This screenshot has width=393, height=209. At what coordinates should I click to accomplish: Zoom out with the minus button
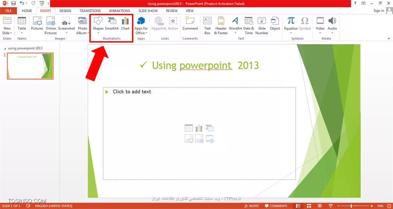click(338, 206)
